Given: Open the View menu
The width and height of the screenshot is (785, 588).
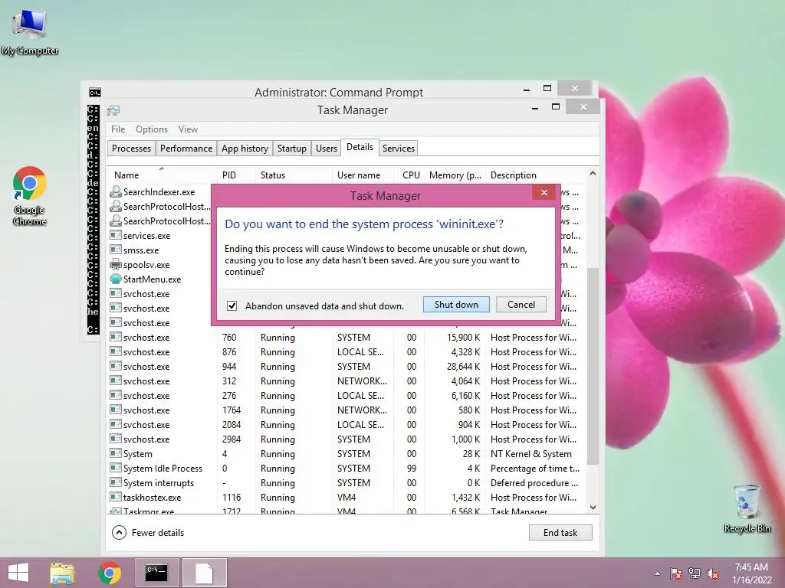Looking at the screenshot, I should (x=188, y=129).
